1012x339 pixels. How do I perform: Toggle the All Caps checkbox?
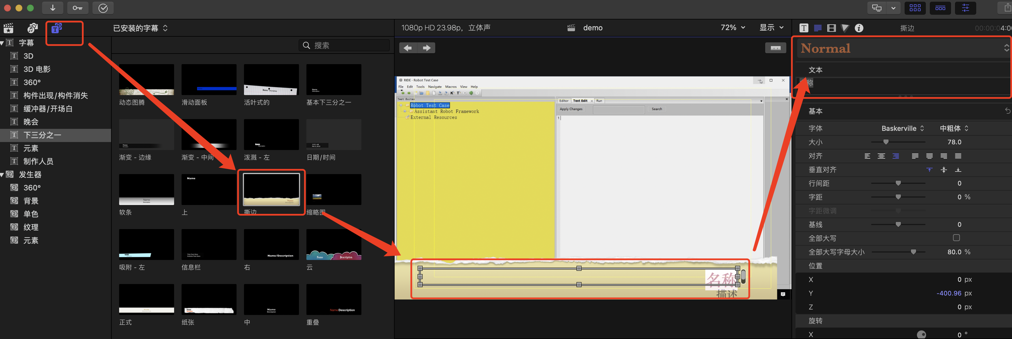(x=956, y=238)
